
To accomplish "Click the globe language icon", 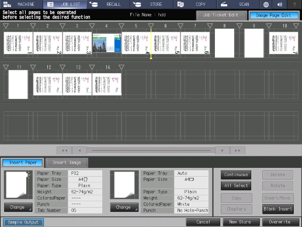I will (266, 4).
